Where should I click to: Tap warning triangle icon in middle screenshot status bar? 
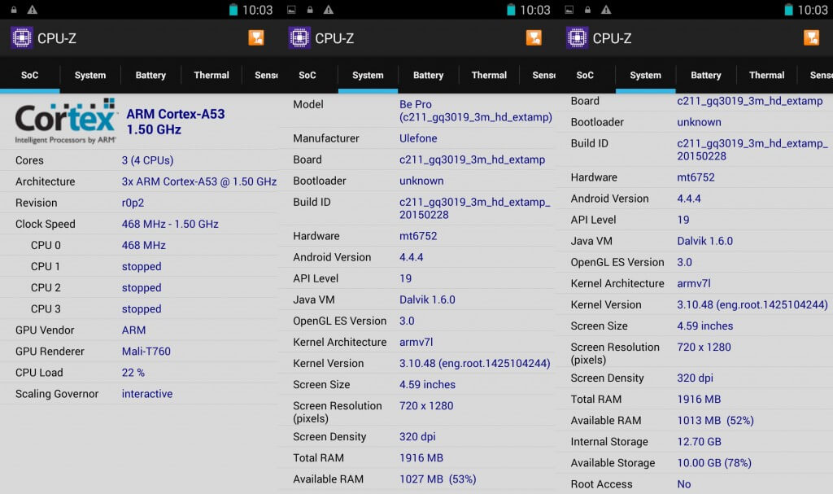click(329, 10)
